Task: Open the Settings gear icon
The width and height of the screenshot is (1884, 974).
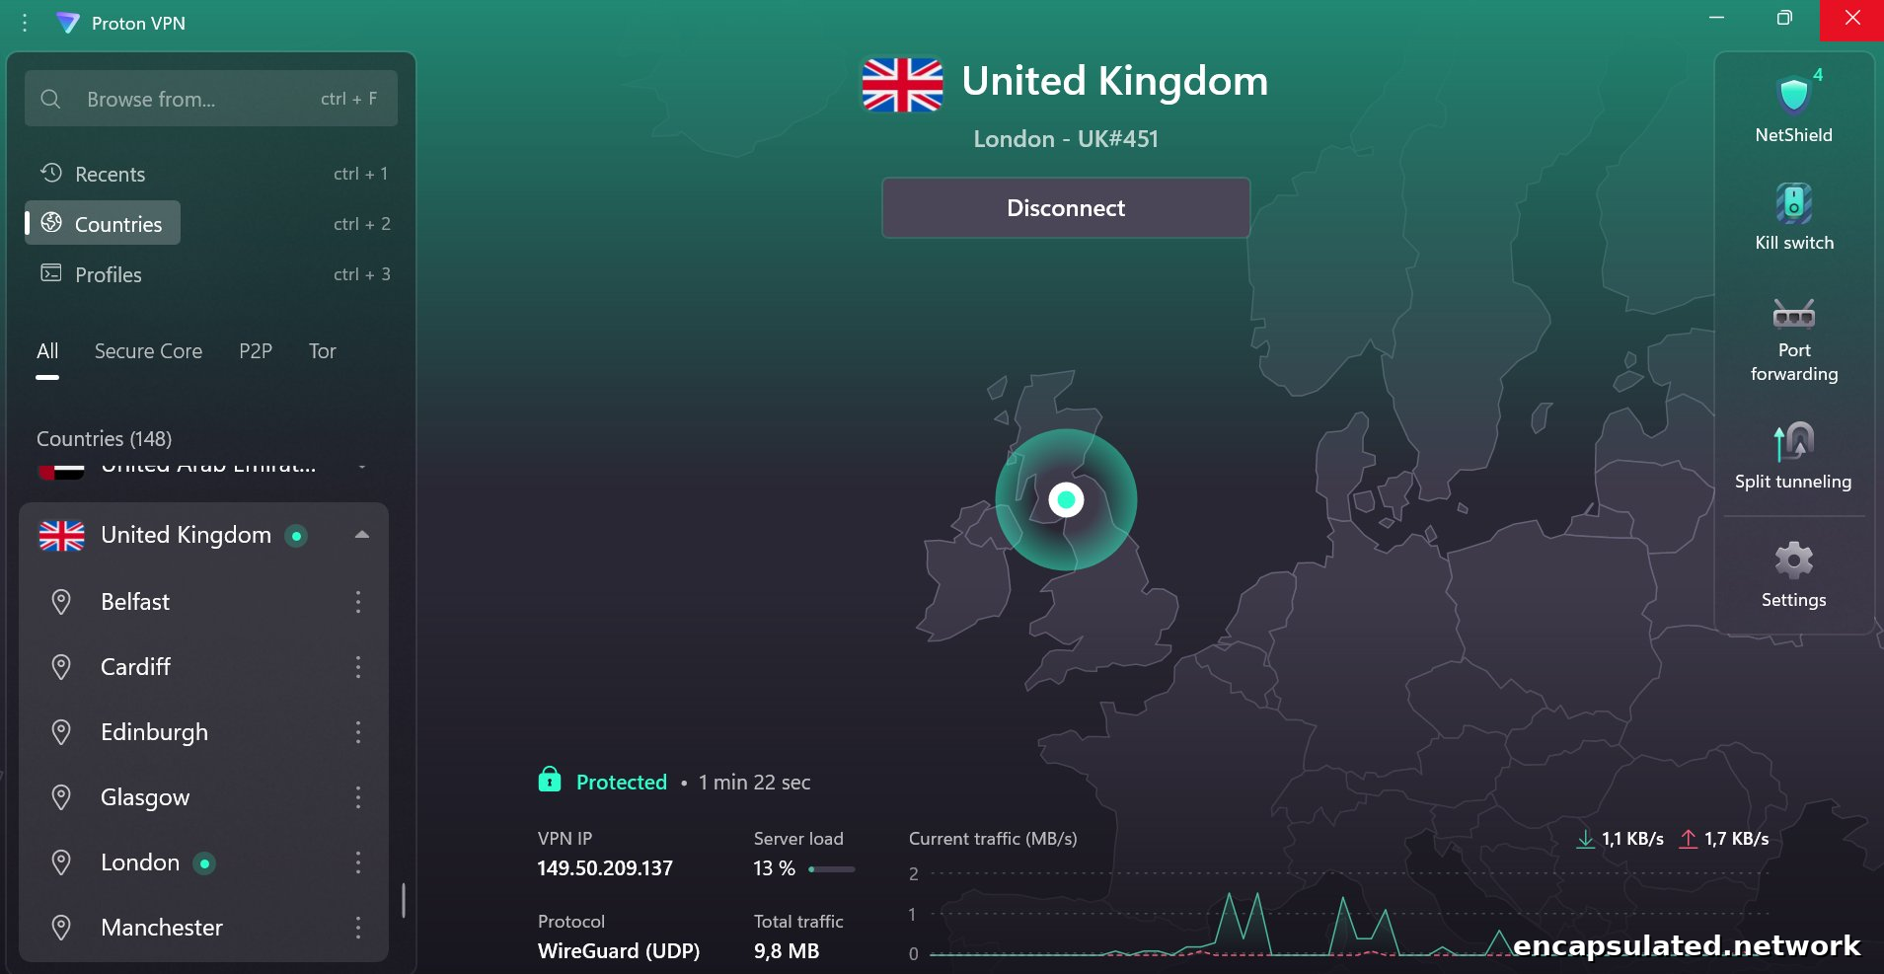Action: click(x=1793, y=561)
